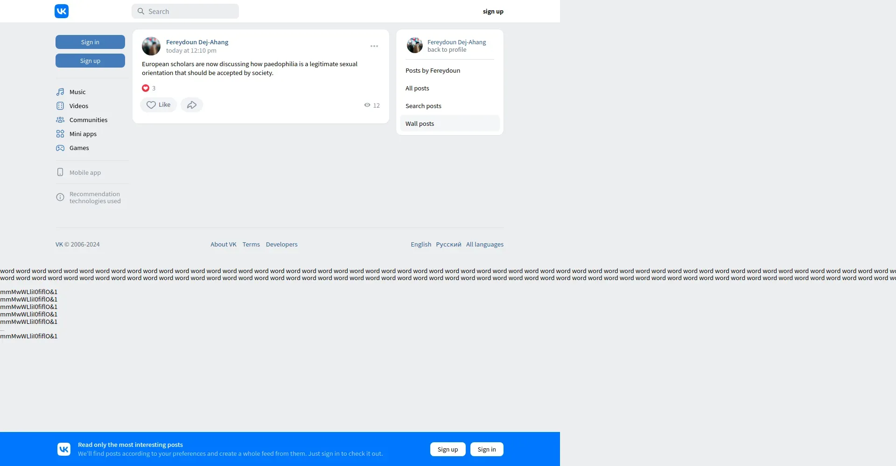Open the About VK footer link
This screenshot has height=466, width=896.
coord(224,244)
